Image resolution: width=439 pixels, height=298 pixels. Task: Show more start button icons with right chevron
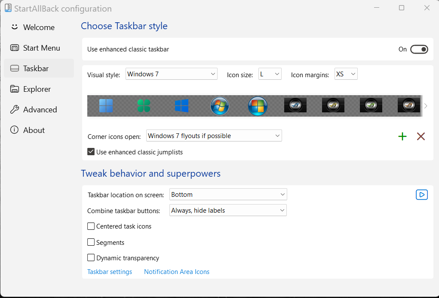click(x=426, y=106)
